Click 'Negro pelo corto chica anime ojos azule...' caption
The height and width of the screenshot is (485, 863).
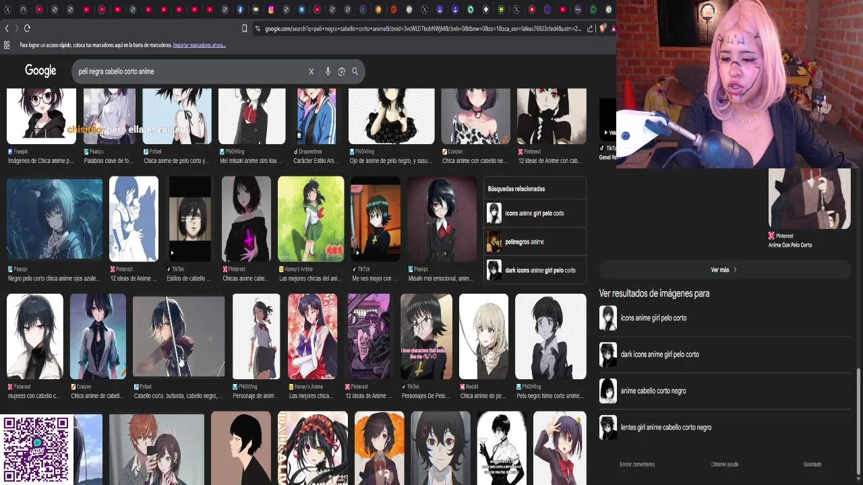pyautogui.click(x=55, y=278)
